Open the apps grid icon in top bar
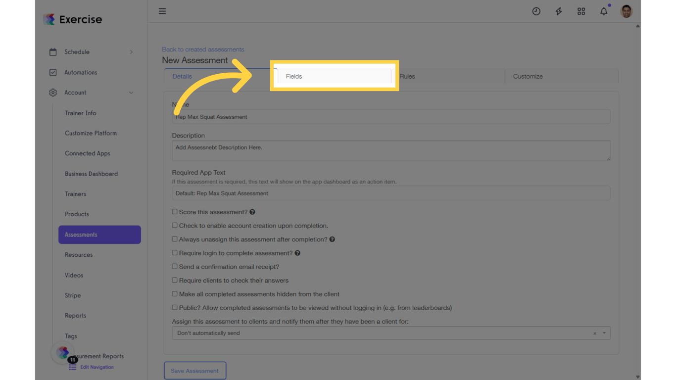676x380 pixels. (x=581, y=11)
